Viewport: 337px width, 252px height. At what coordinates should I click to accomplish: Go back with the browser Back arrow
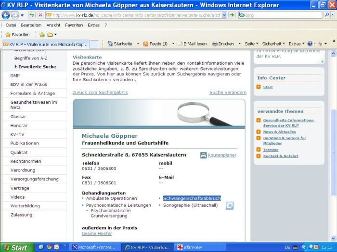[6, 15]
